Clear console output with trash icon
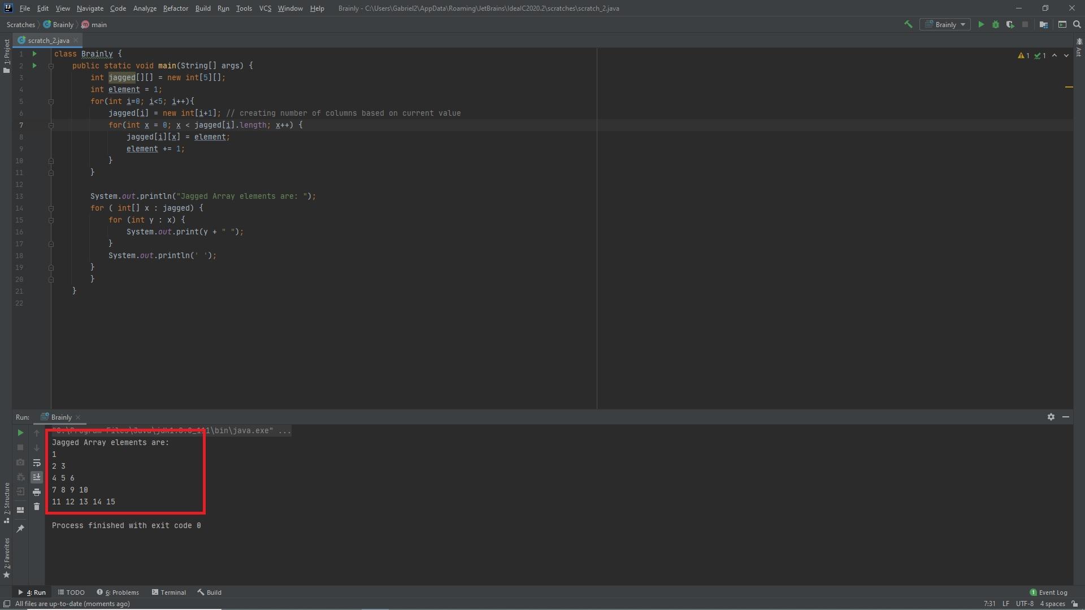 tap(37, 507)
